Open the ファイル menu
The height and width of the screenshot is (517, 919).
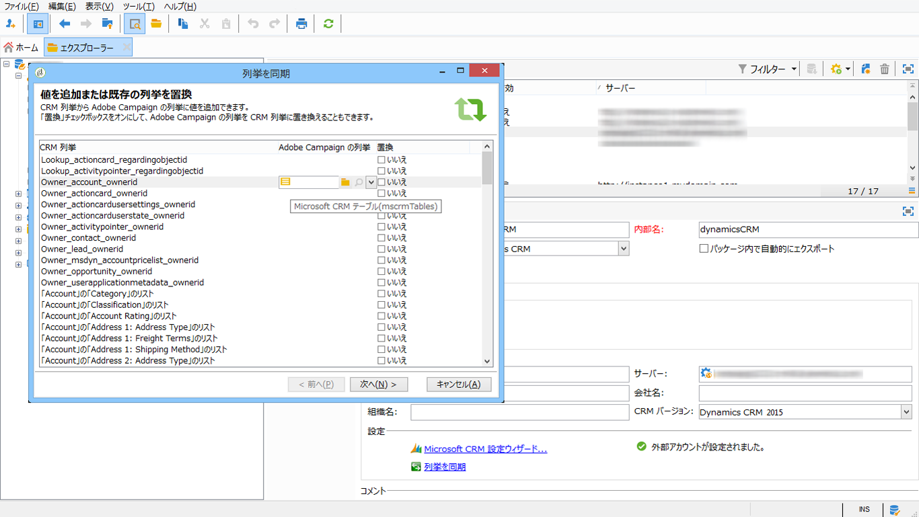click(22, 7)
